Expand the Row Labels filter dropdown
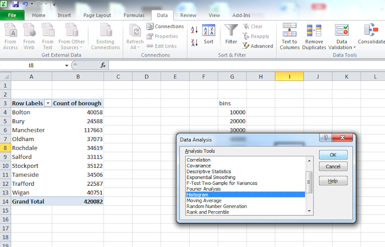This screenshot has height=247, width=385. pos(48,103)
